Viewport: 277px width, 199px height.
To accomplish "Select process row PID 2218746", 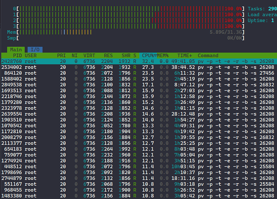I will (x=139, y=96).
